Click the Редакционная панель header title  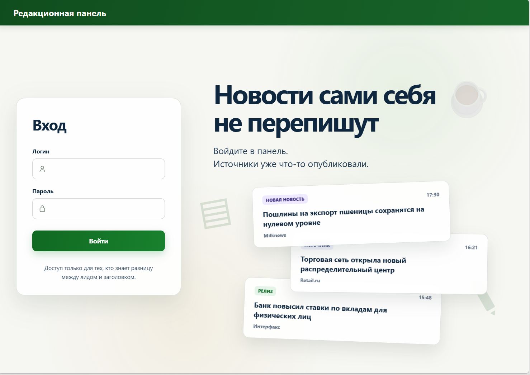[x=60, y=13]
